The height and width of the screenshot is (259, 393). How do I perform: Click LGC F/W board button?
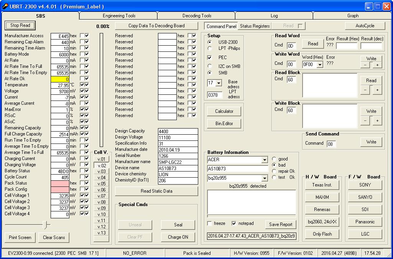[365, 234]
